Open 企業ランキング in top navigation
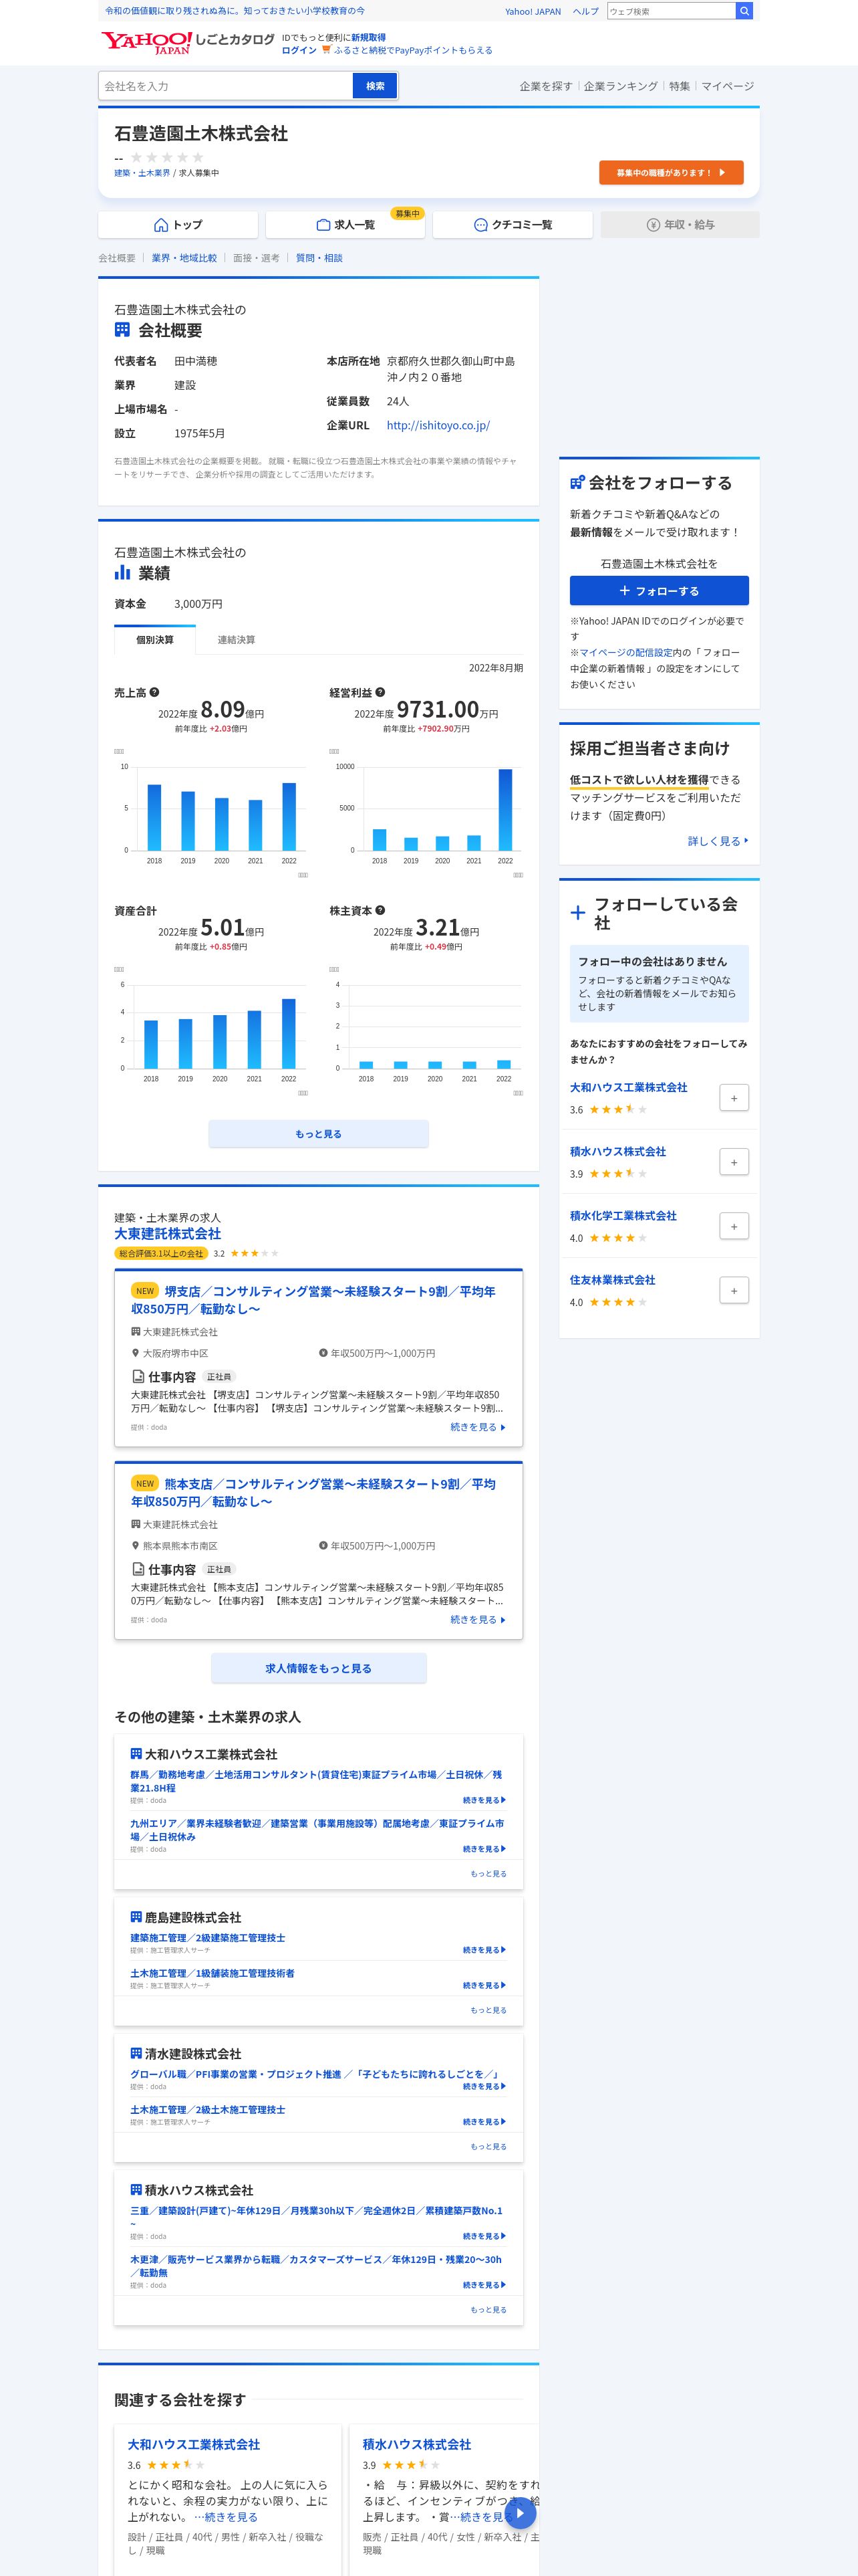Viewport: 858px width, 2576px height. pos(621,86)
